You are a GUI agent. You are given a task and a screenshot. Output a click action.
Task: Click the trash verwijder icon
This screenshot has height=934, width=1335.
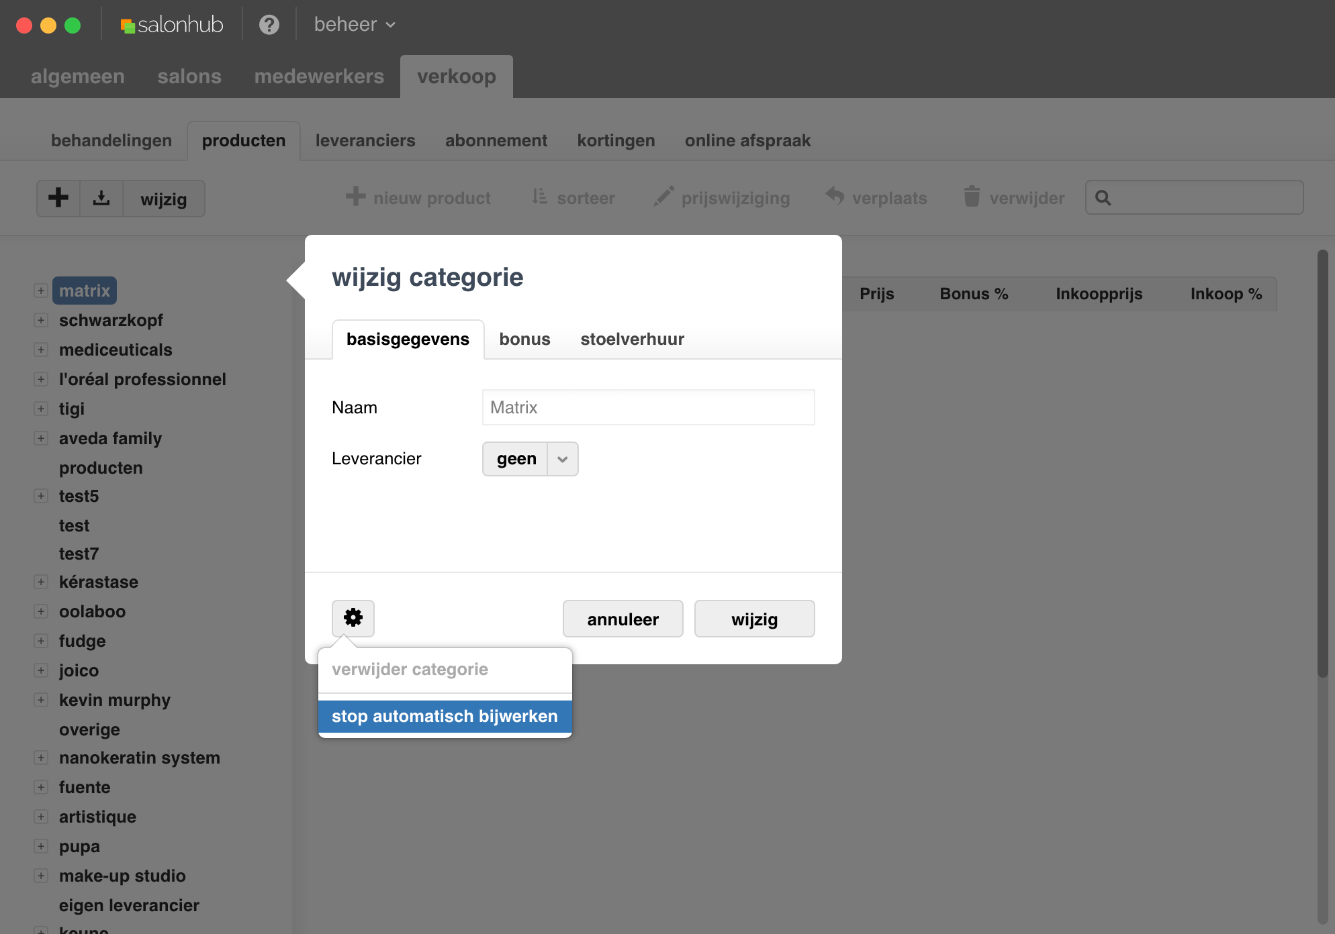click(x=972, y=197)
